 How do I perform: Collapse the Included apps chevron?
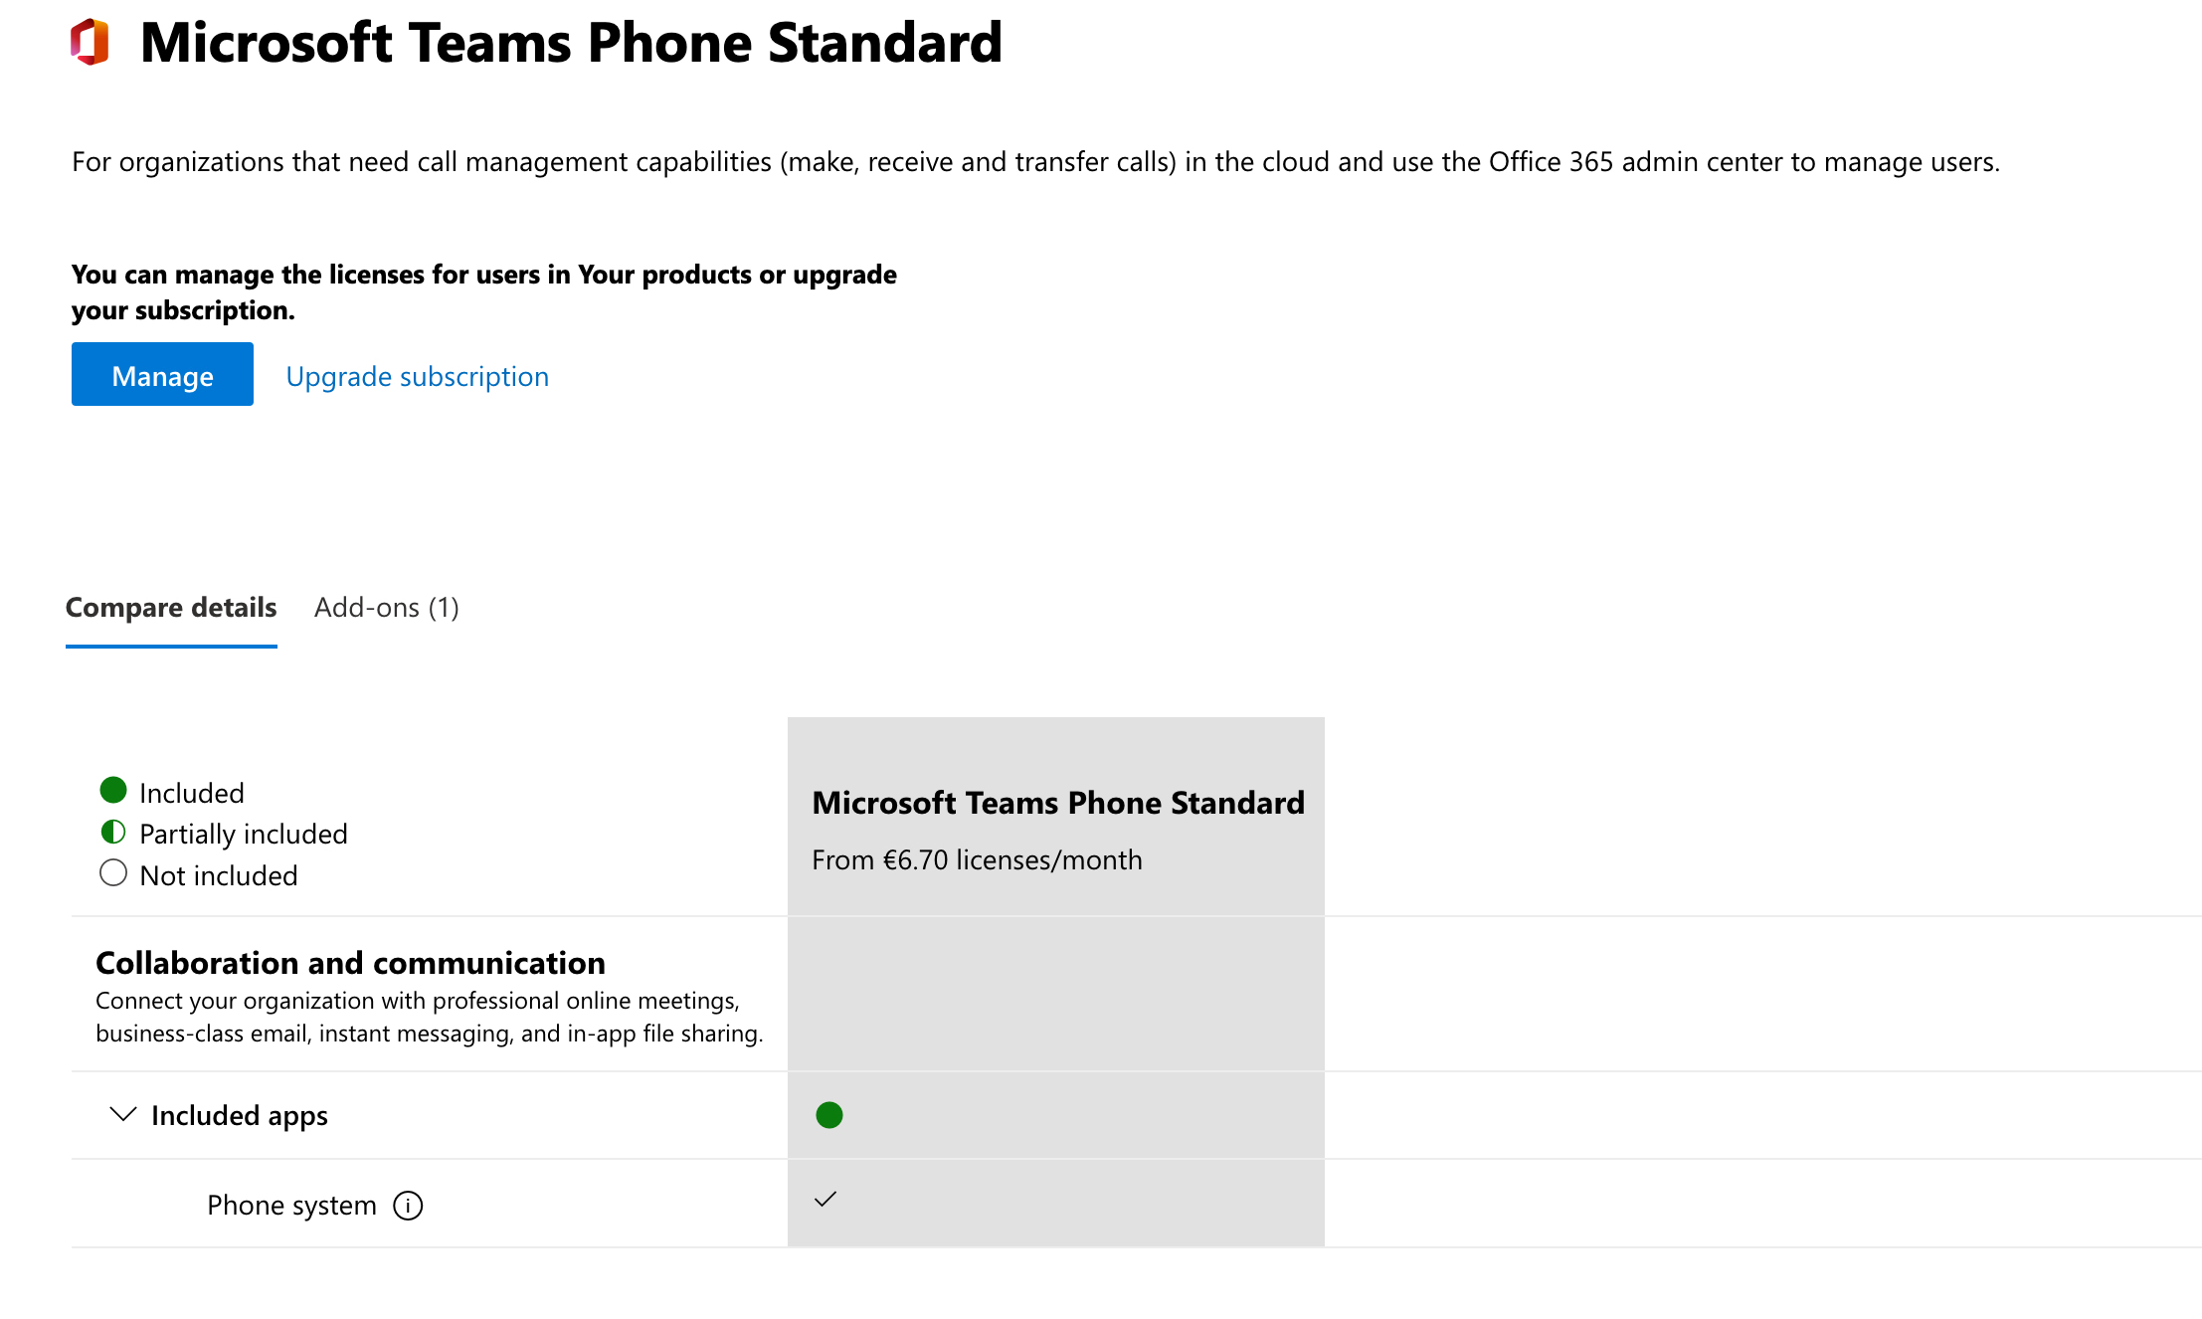[122, 1114]
